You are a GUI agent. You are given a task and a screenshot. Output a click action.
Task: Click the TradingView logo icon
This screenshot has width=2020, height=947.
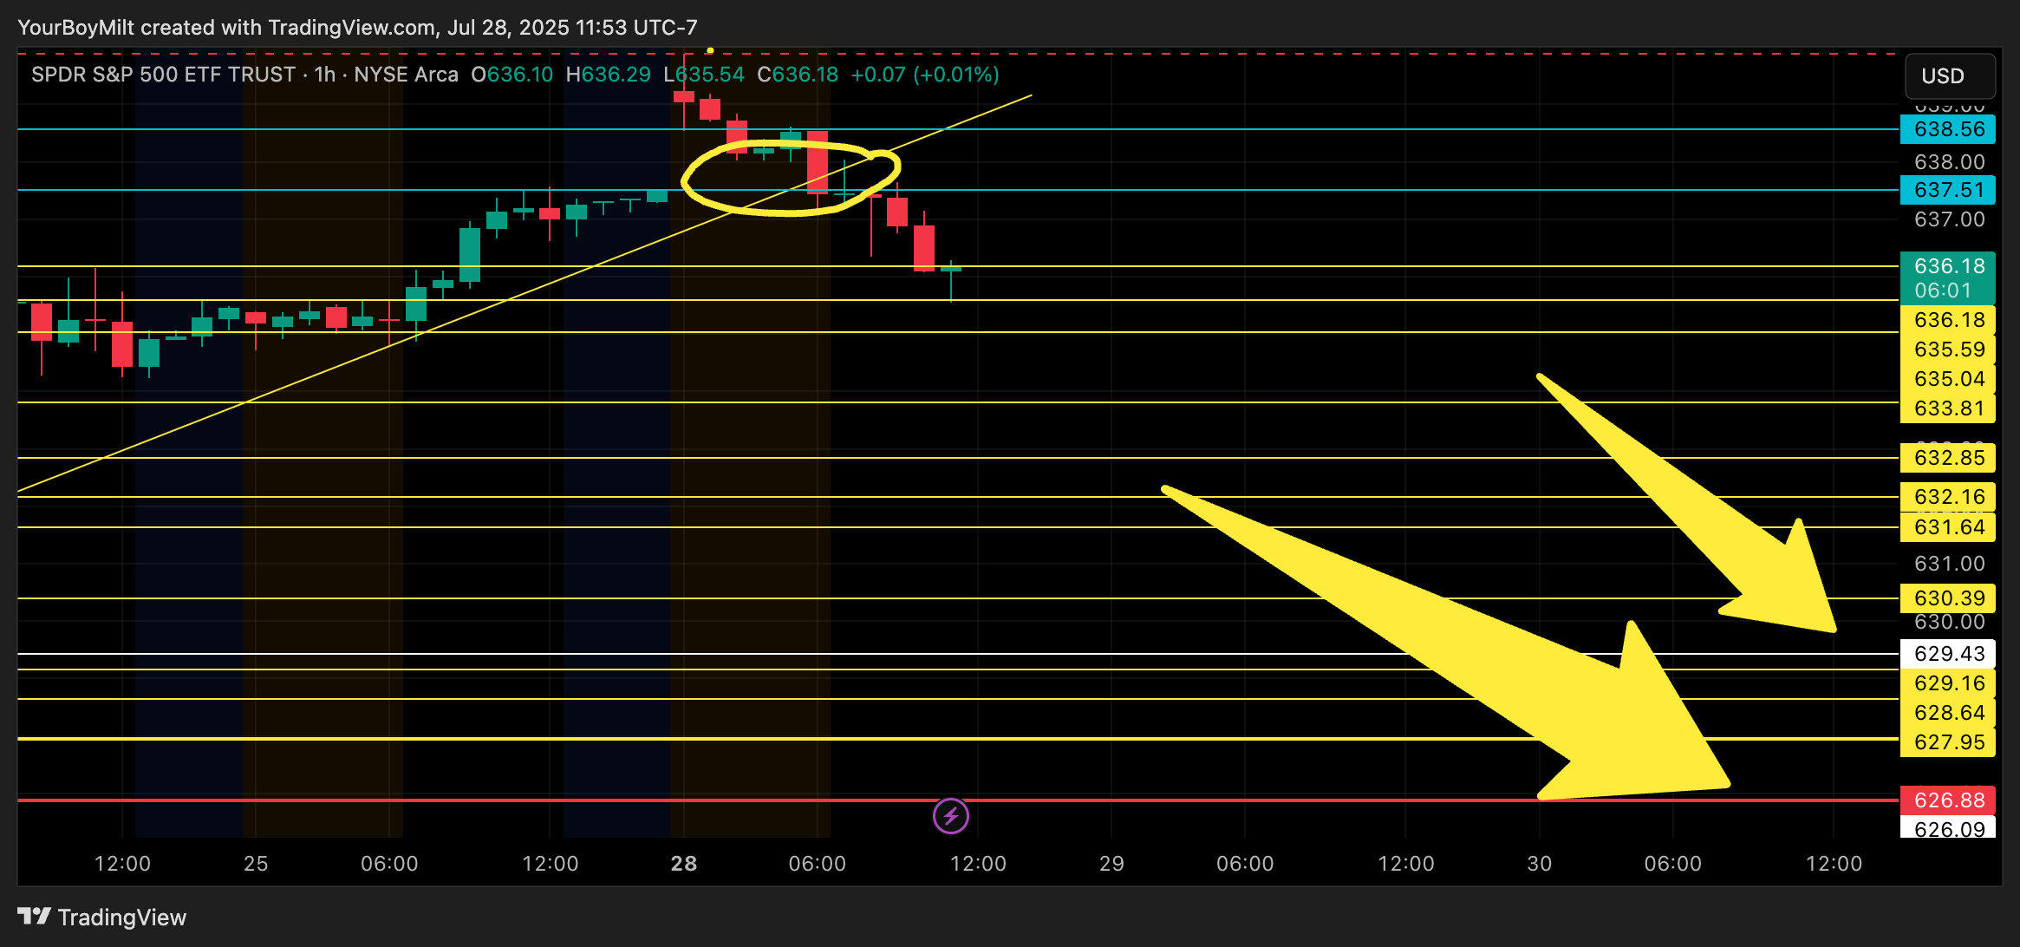pos(34,916)
